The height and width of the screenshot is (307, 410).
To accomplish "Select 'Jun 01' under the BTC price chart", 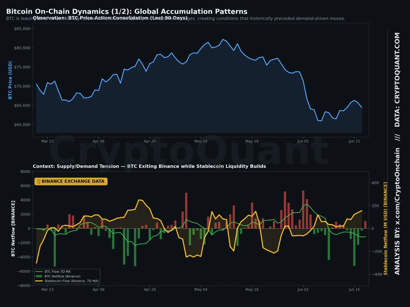I will pyautogui.click(x=303, y=141).
